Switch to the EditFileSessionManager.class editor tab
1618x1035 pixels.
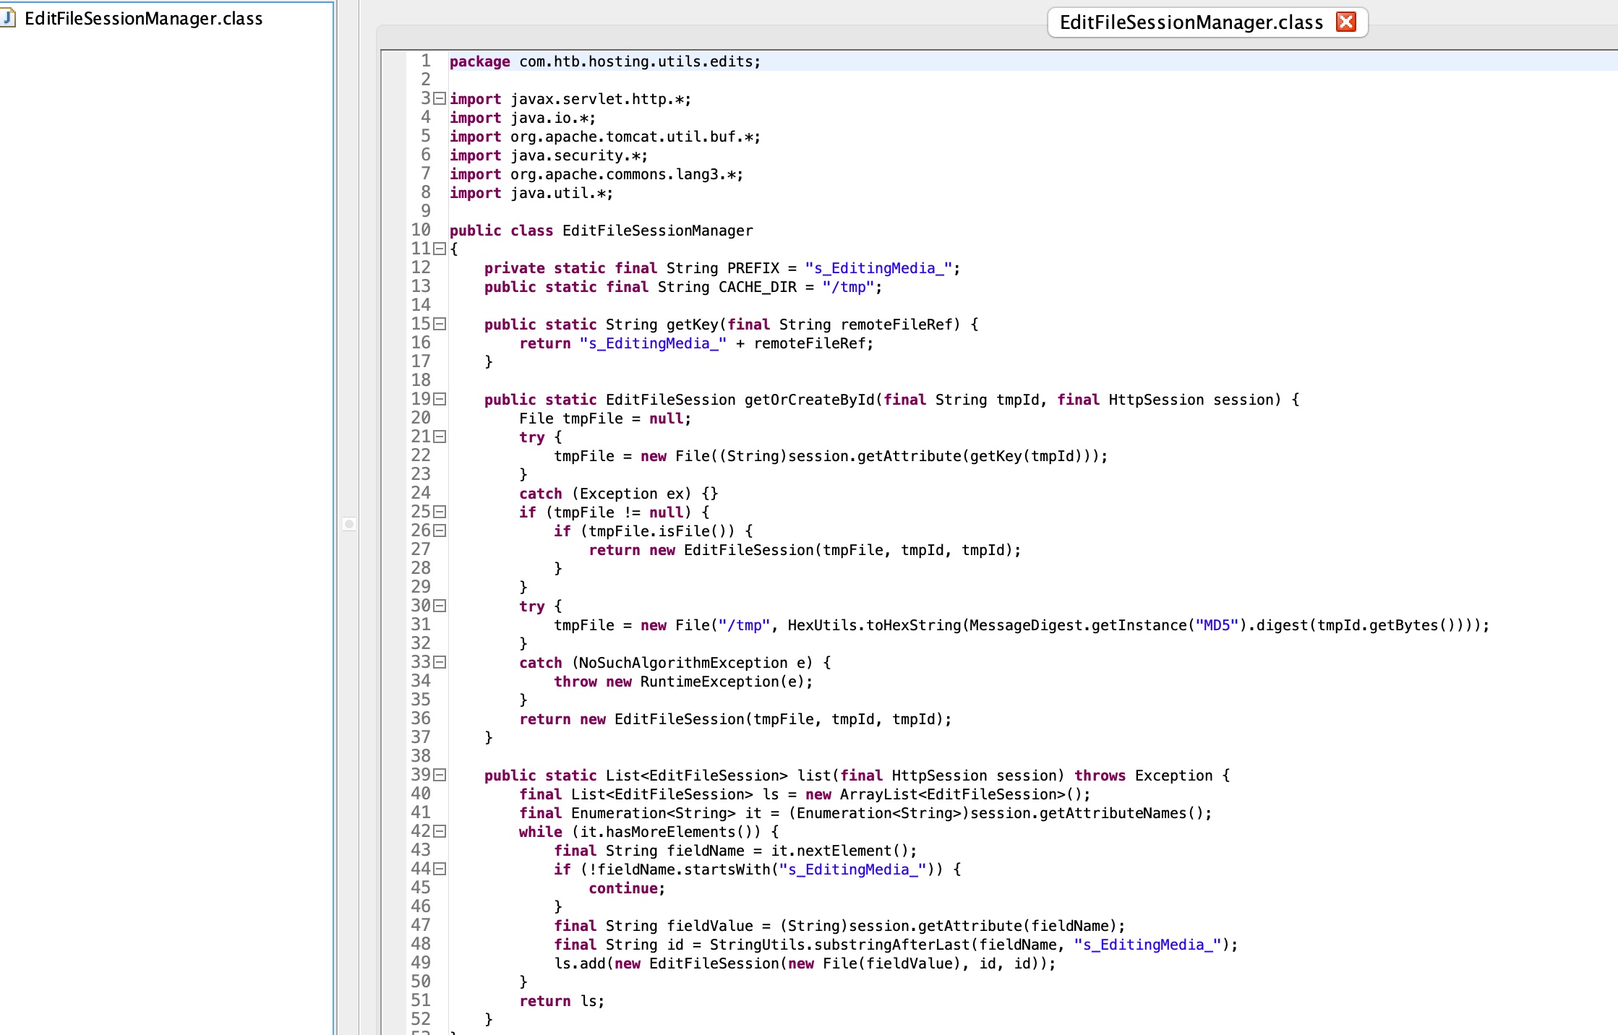click(x=1191, y=22)
